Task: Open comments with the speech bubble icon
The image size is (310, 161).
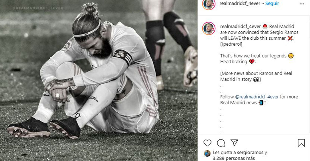Action: coord(221,143)
